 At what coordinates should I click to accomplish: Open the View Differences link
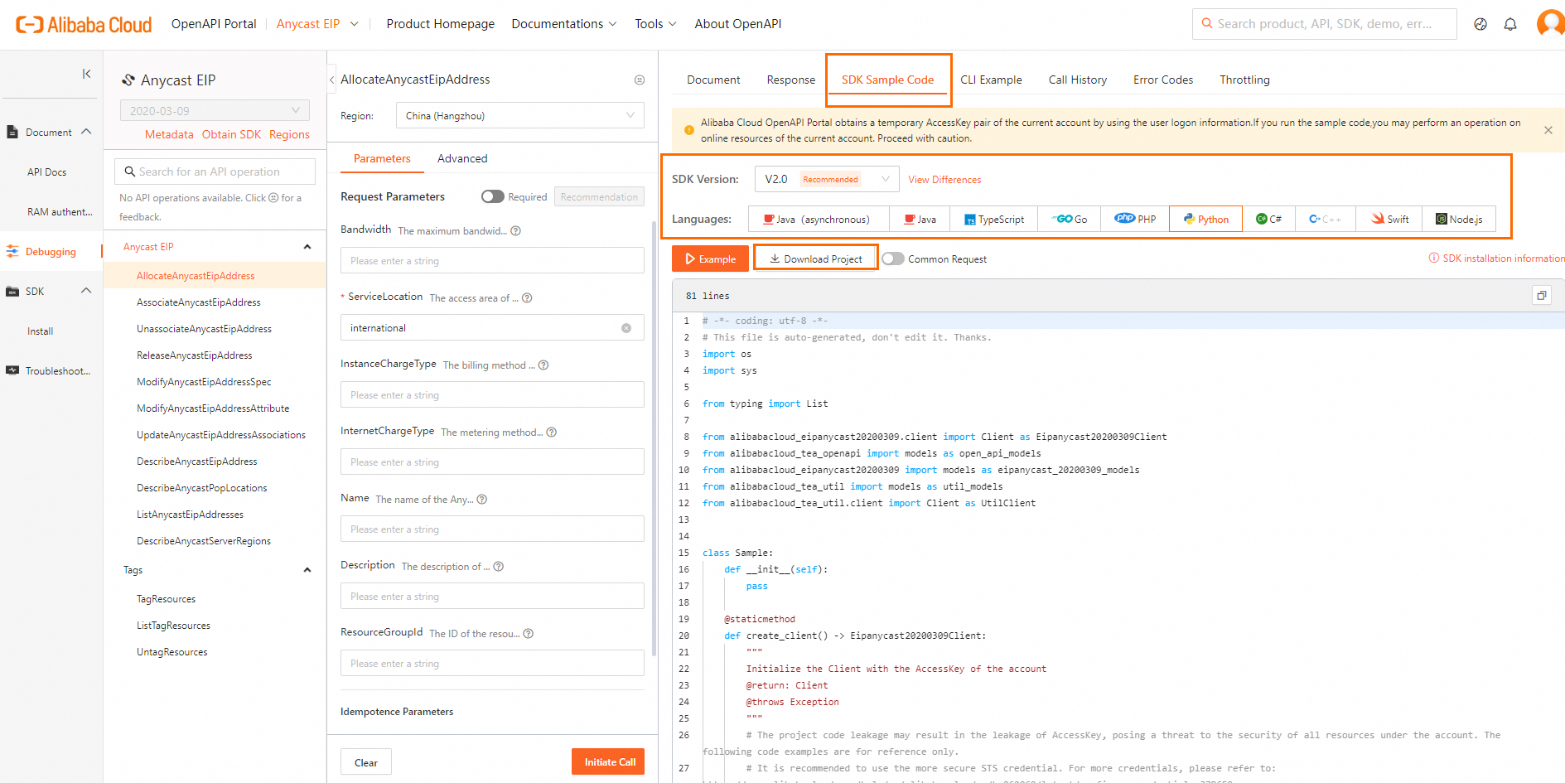pos(944,180)
